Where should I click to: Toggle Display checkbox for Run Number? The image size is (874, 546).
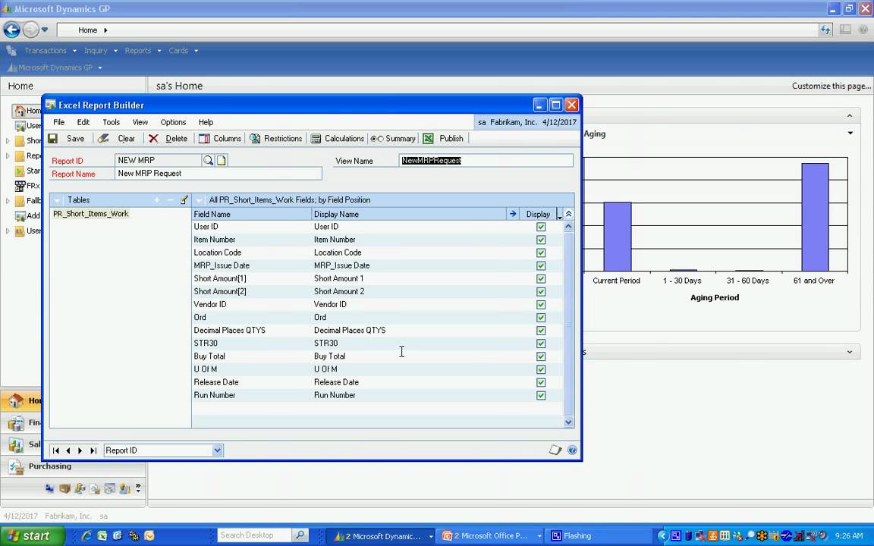[541, 396]
